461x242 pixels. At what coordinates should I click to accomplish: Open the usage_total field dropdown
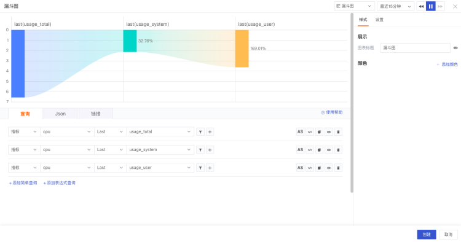tap(160, 132)
